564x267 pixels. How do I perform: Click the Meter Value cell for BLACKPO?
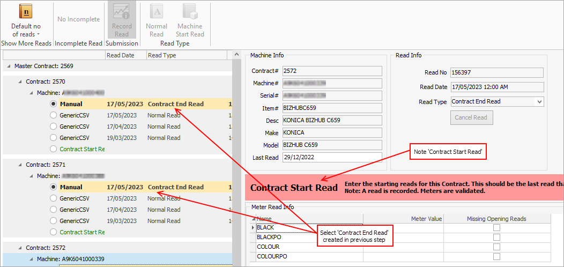coord(403,237)
